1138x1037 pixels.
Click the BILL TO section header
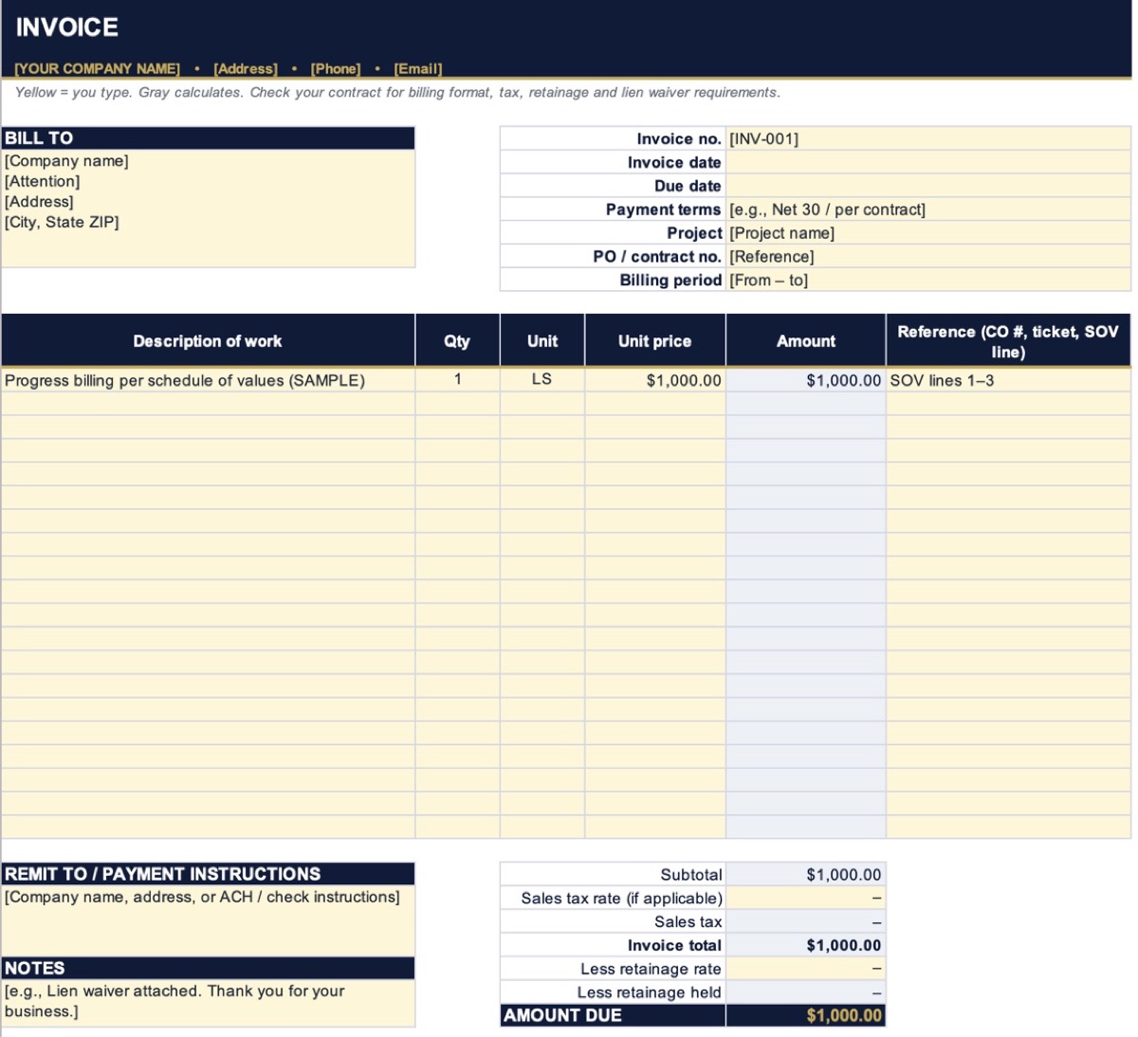209,138
